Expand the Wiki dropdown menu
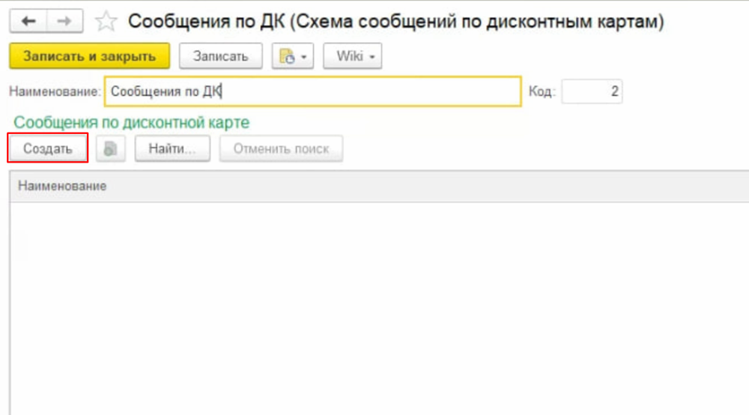 (x=352, y=56)
